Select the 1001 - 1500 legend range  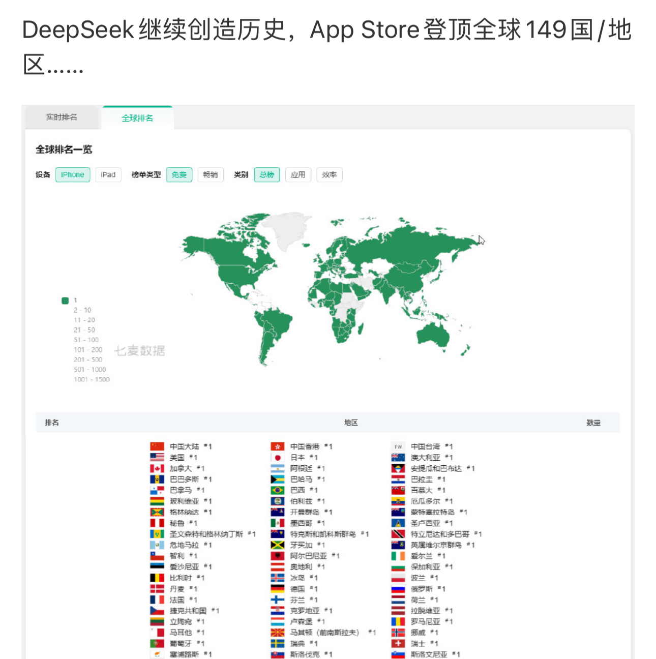[x=92, y=379]
